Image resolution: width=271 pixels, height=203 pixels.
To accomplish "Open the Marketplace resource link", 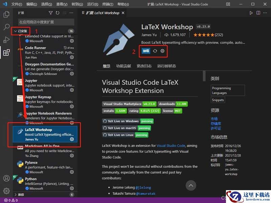I will [214, 119].
